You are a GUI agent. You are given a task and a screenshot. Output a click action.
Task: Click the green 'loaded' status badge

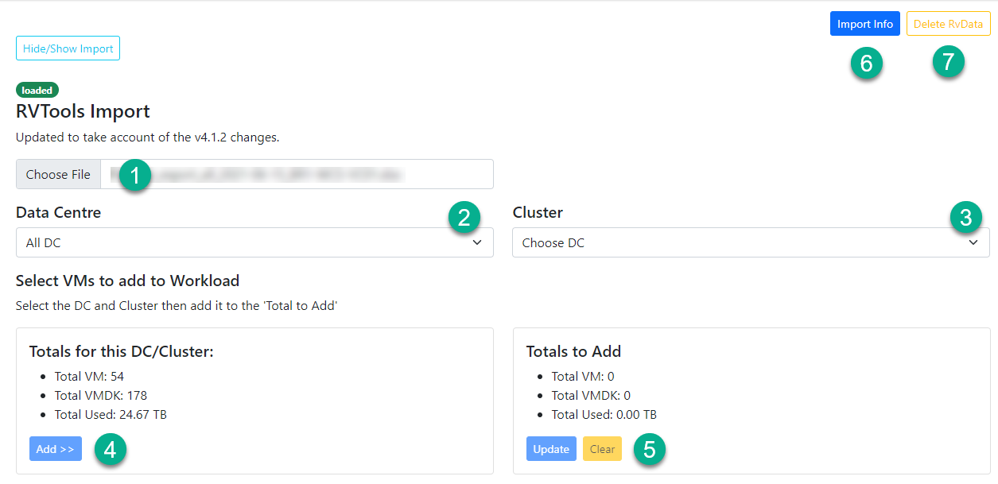point(37,91)
